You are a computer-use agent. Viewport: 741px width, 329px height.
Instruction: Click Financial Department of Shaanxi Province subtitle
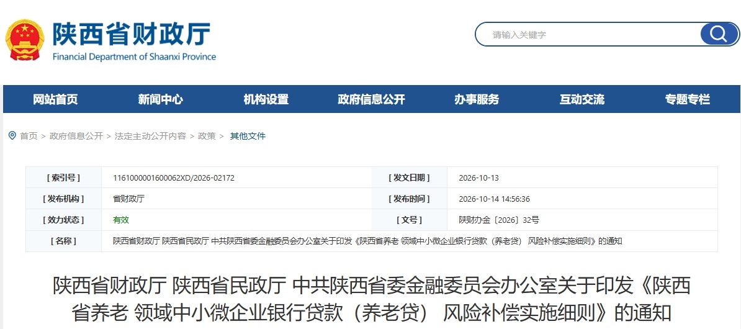[x=134, y=56]
